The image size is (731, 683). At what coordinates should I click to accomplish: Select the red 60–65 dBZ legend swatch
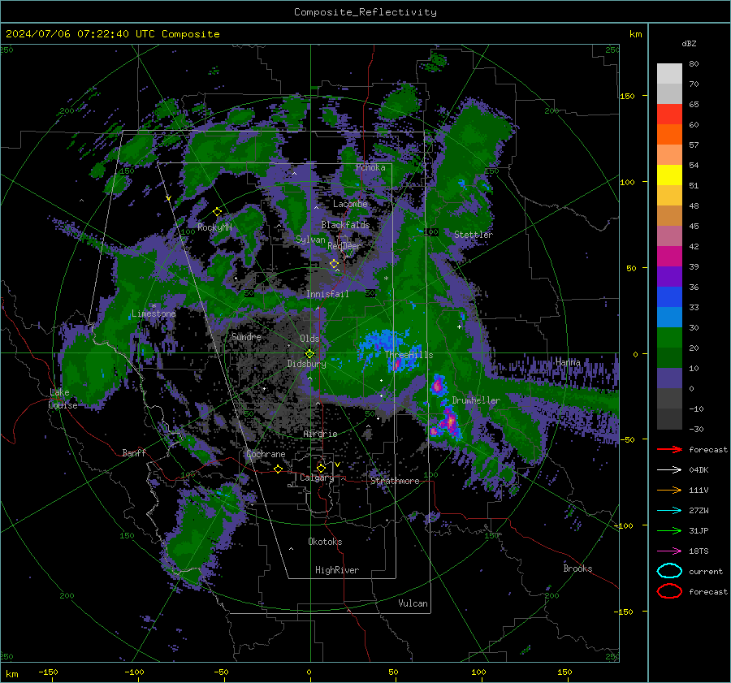click(x=669, y=114)
